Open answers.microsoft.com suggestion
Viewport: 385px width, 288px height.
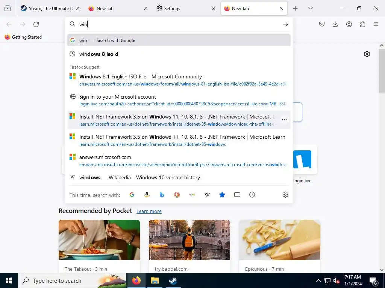(179, 160)
